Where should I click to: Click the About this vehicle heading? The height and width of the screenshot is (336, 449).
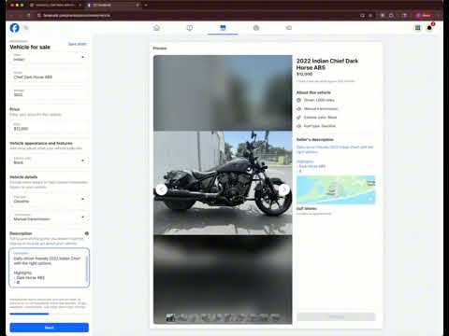coord(313,92)
